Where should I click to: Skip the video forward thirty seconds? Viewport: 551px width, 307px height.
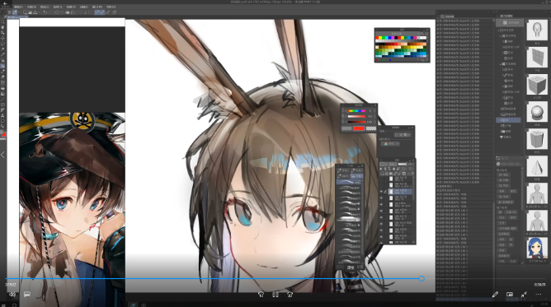click(290, 295)
